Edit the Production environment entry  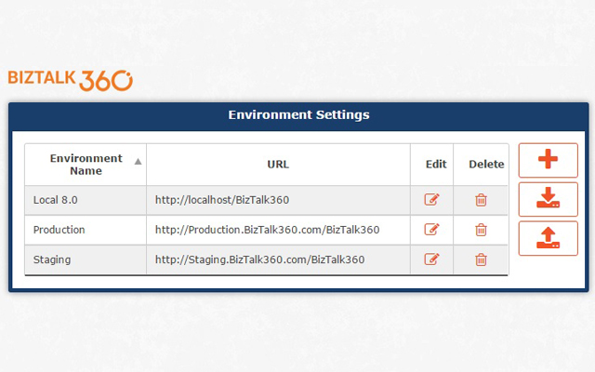coord(431,230)
